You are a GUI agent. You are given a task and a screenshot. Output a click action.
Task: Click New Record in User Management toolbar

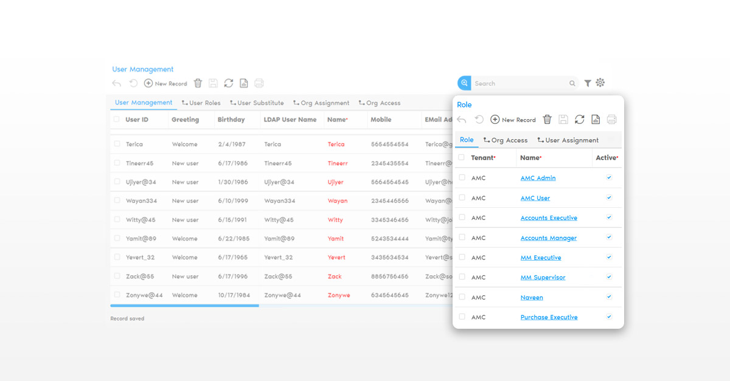pos(165,83)
